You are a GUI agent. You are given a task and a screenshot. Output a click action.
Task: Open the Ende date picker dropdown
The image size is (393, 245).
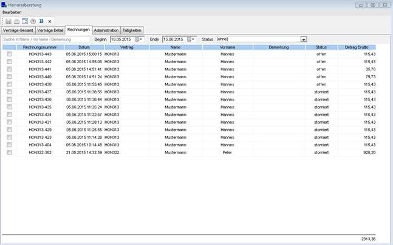click(x=193, y=39)
